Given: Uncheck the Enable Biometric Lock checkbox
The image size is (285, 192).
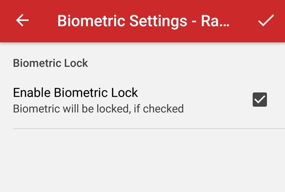Looking at the screenshot, I should pos(260,100).
